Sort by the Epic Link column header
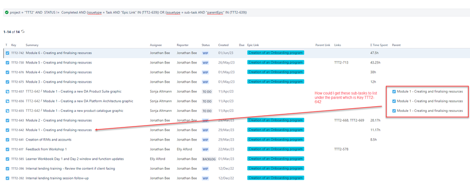The image size is (470, 181). (x=253, y=45)
